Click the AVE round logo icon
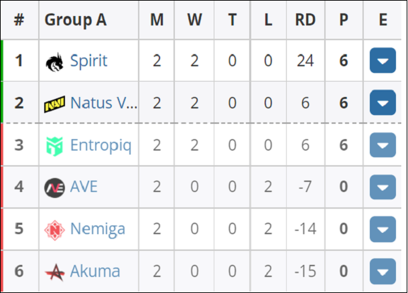Viewport: 408px width, 293px height. coord(54,188)
